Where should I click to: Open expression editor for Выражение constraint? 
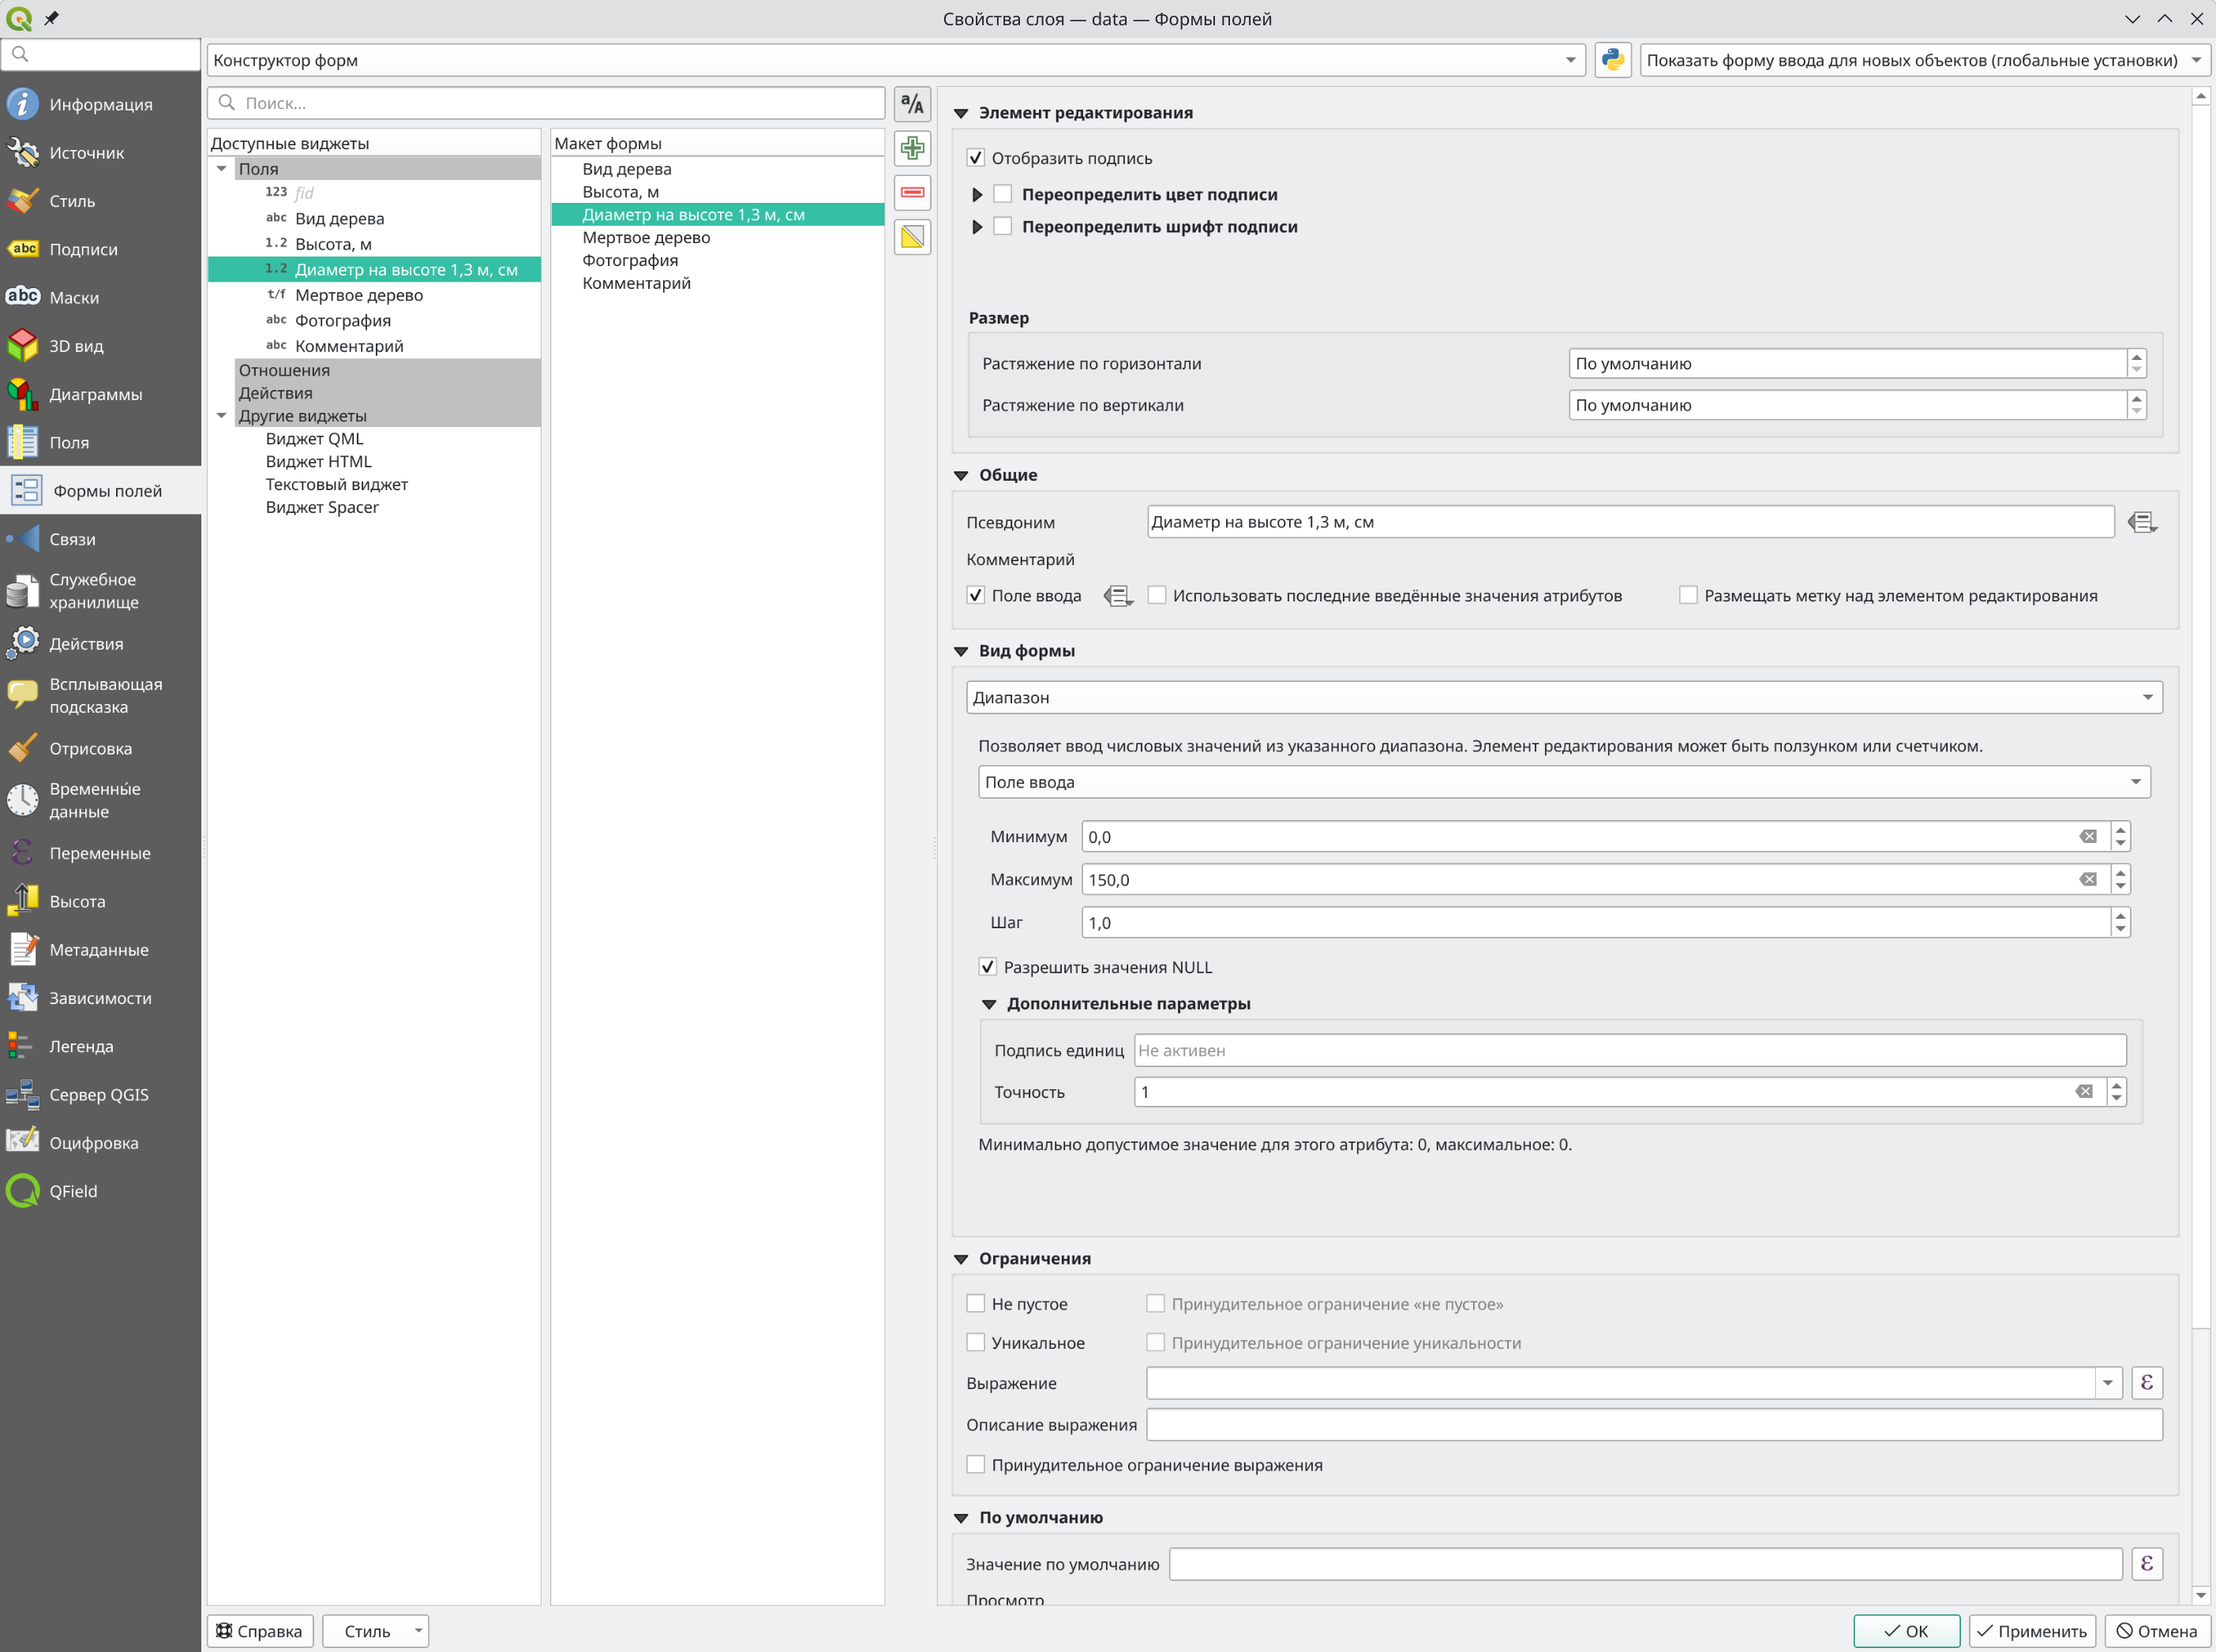[x=2146, y=1383]
